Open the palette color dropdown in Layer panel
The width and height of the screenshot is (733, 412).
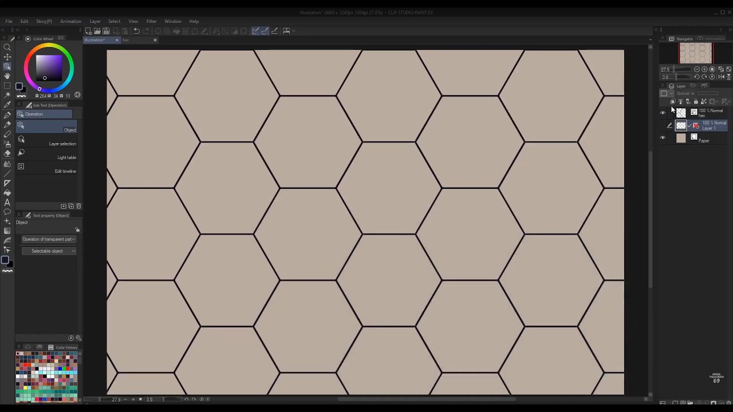pos(667,93)
